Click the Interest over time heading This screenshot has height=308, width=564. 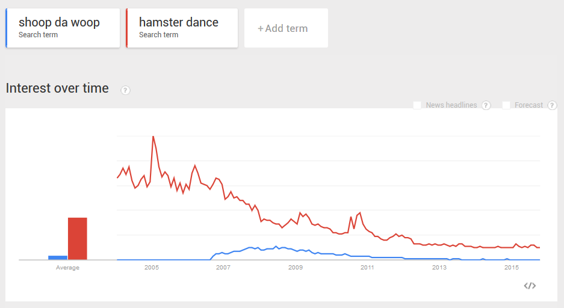(57, 88)
